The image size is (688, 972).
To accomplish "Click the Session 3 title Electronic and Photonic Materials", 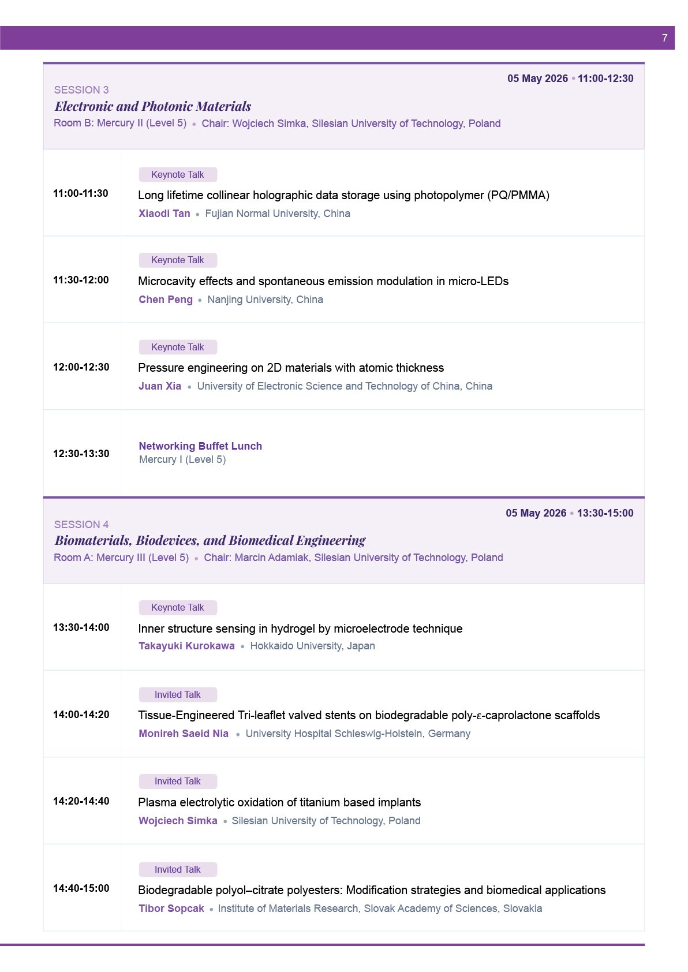I will coord(153,106).
